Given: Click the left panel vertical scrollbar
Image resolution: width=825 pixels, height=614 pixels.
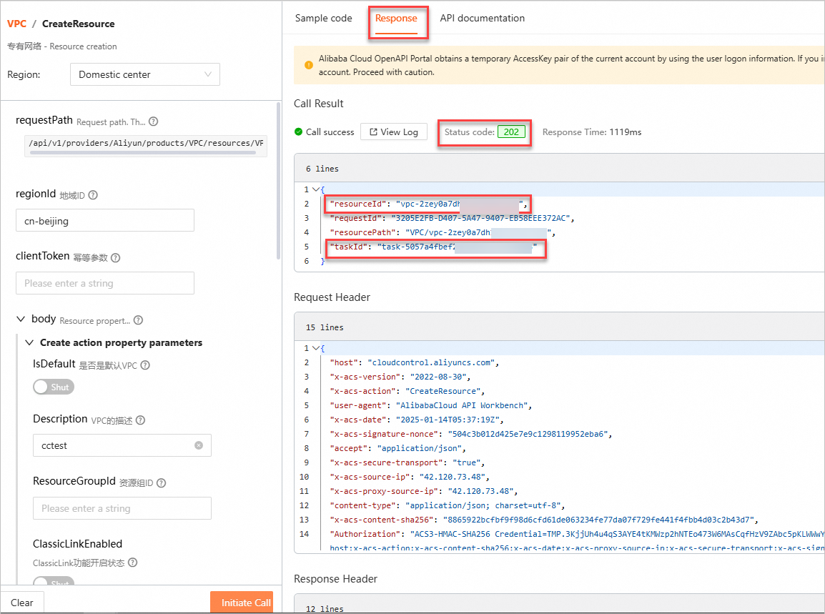Looking at the screenshot, I should (x=278, y=181).
